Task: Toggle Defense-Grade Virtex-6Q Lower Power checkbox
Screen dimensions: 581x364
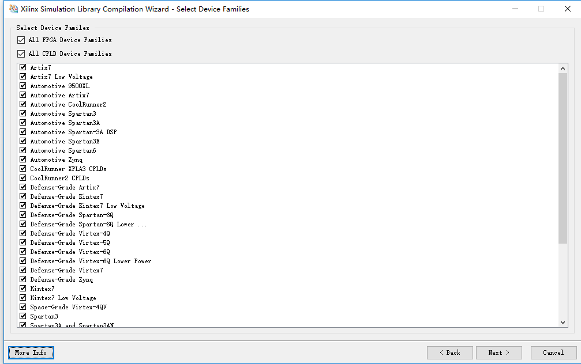Action: coord(23,261)
